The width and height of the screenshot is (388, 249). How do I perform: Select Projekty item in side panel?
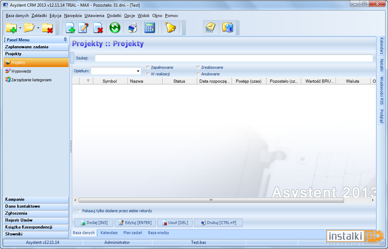36,63
